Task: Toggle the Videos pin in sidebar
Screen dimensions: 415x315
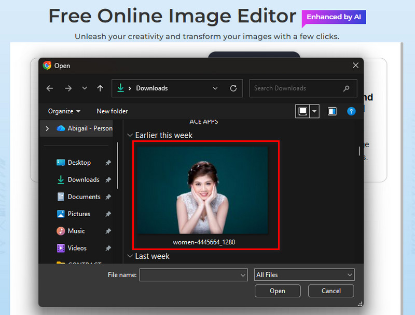Action: (x=108, y=248)
